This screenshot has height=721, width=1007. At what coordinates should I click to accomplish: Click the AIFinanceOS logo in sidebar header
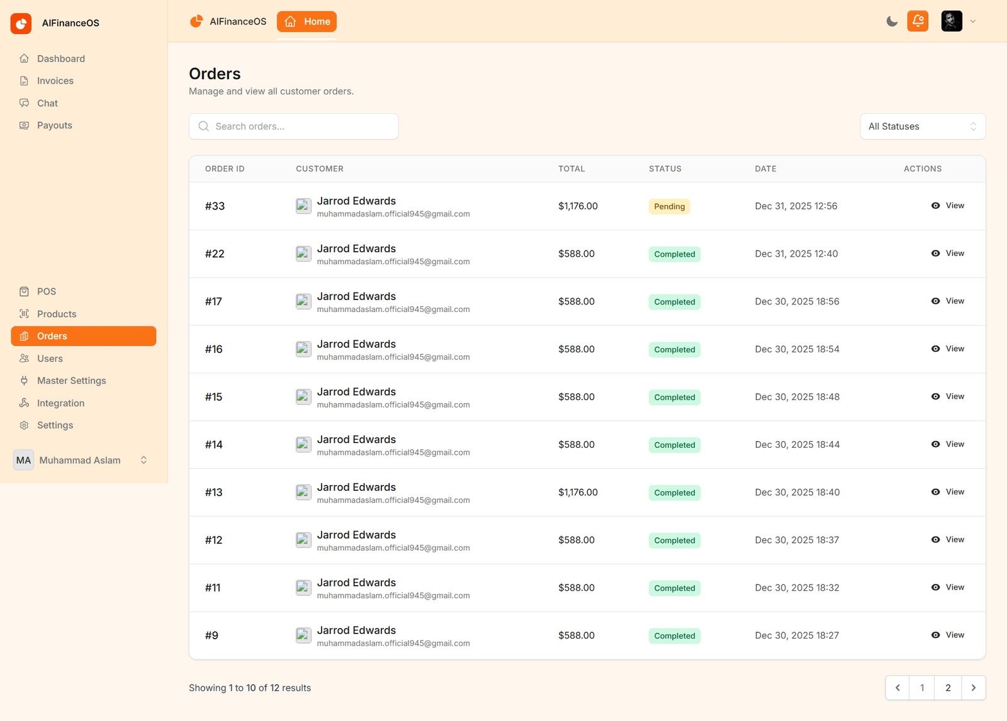21,23
